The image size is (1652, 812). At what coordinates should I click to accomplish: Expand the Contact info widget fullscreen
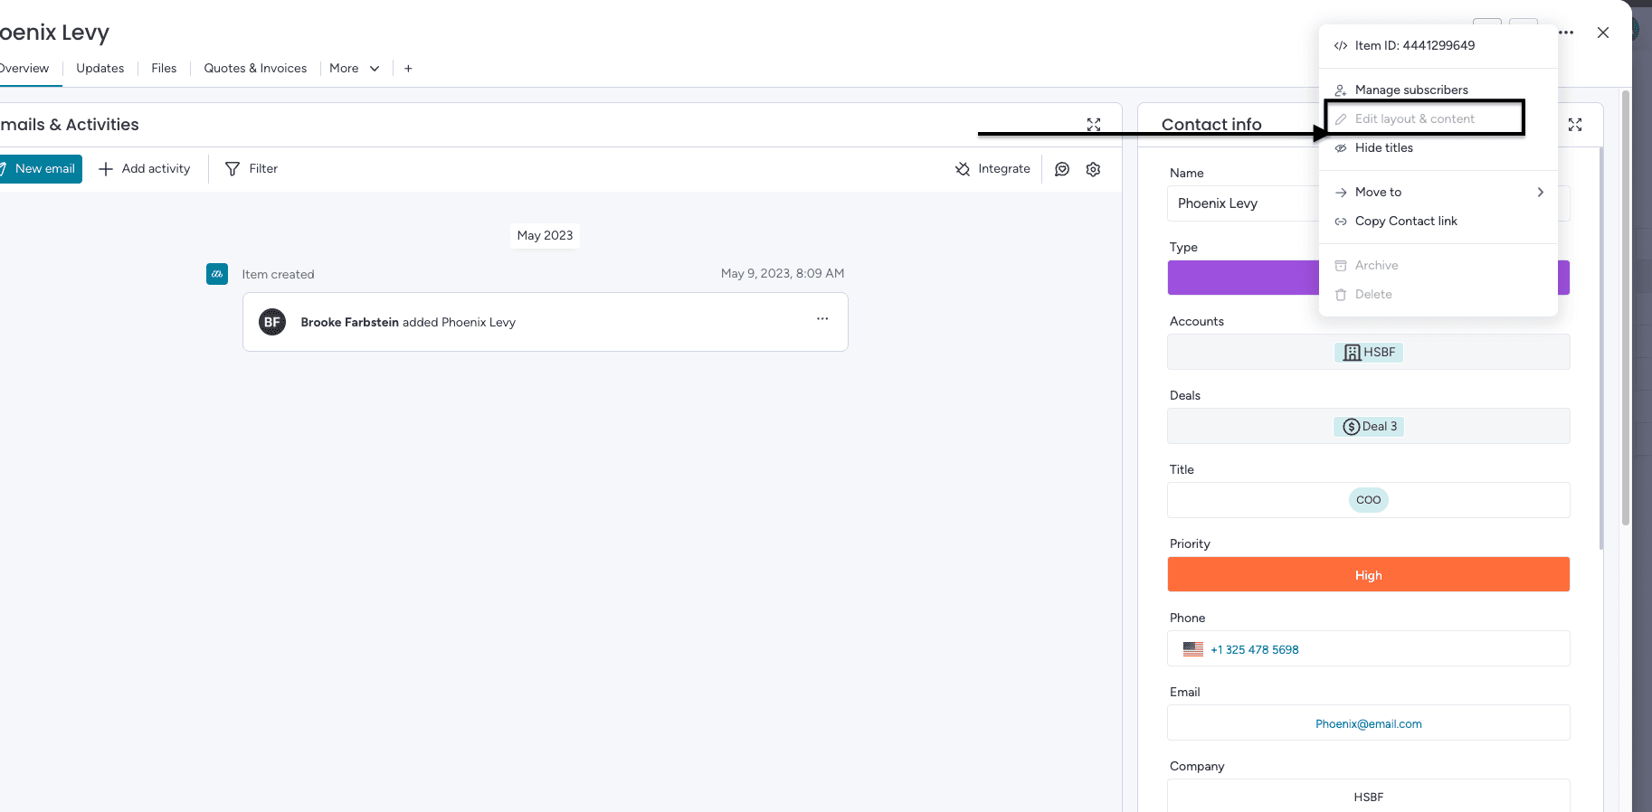1575,125
